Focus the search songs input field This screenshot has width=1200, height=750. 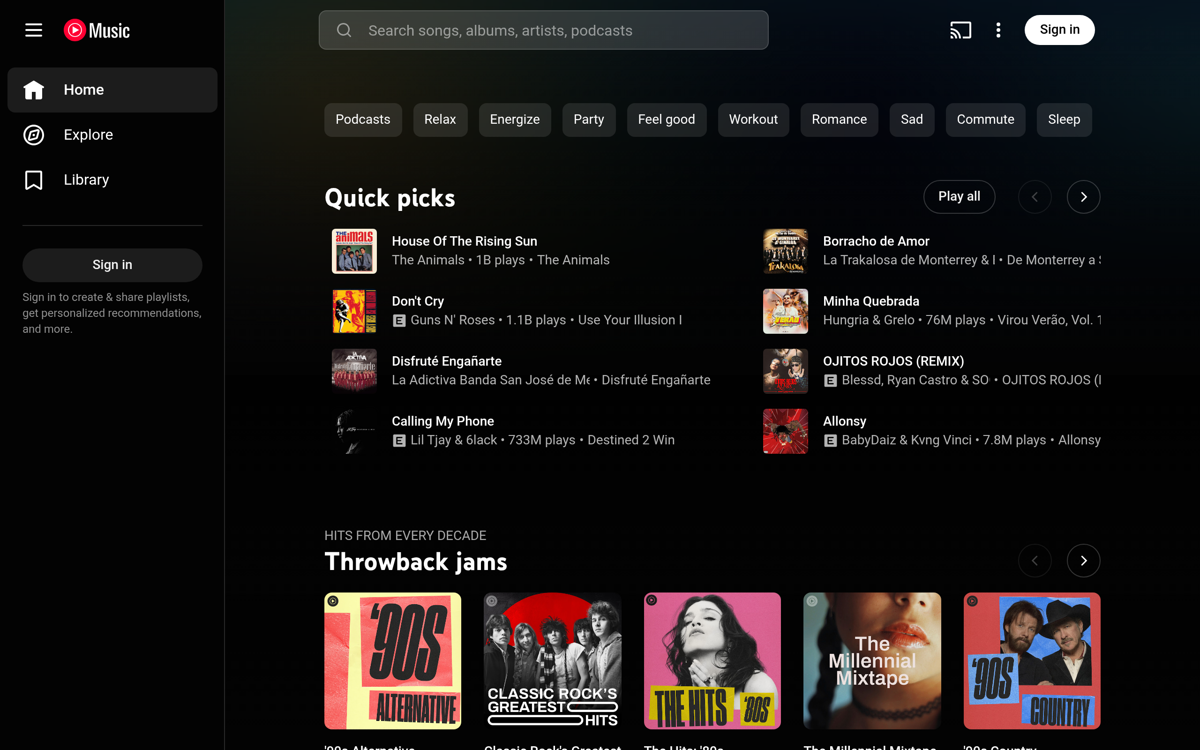(x=543, y=30)
